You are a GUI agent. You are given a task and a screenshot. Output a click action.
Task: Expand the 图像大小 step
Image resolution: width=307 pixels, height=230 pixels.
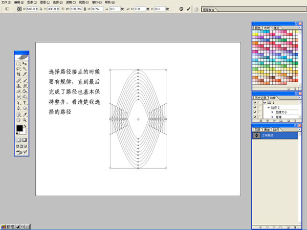272,112
